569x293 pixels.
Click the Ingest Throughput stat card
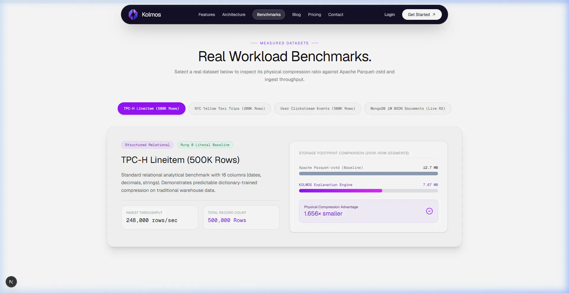pos(159,217)
